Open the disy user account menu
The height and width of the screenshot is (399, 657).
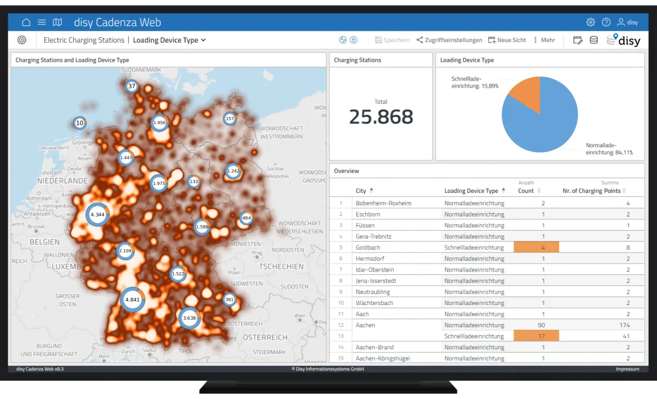point(627,22)
